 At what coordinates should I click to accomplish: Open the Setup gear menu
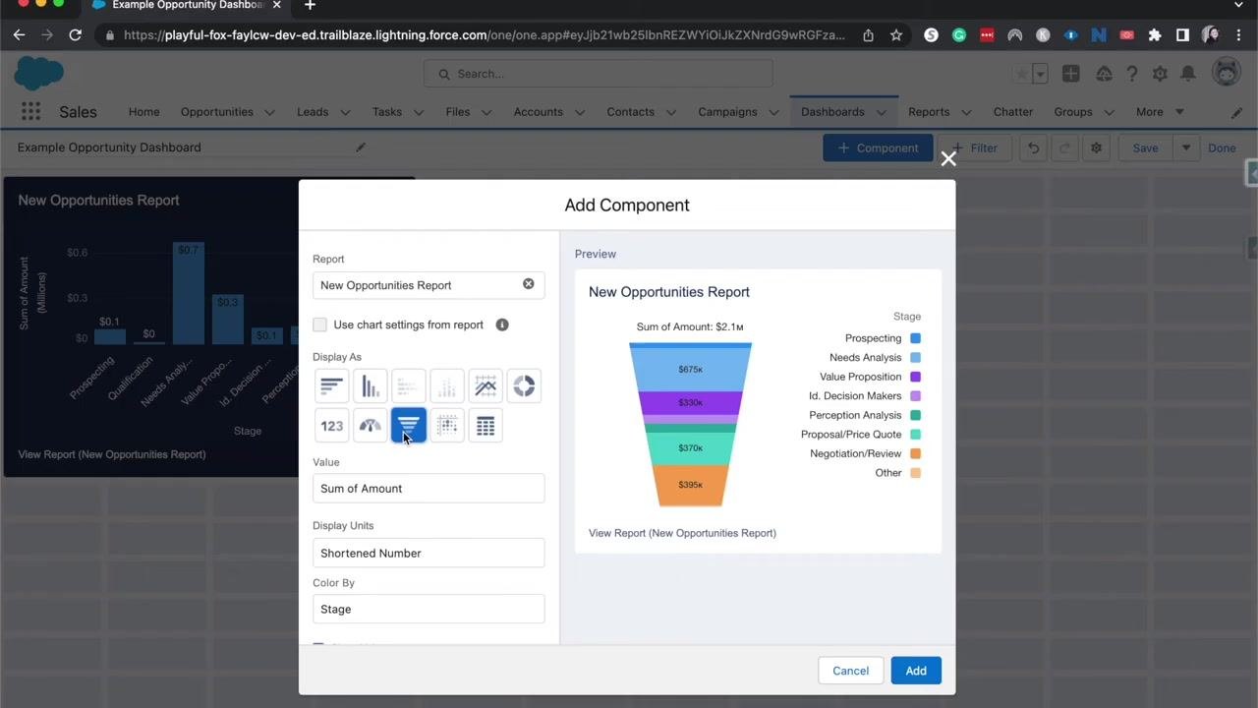pyautogui.click(x=1160, y=74)
